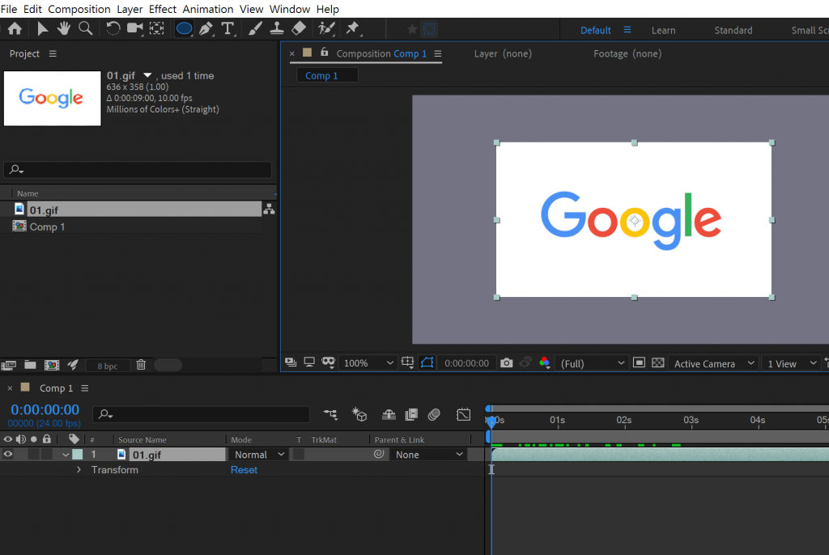
Task: Take a snapshot with camera icon
Action: tap(506, 363)
